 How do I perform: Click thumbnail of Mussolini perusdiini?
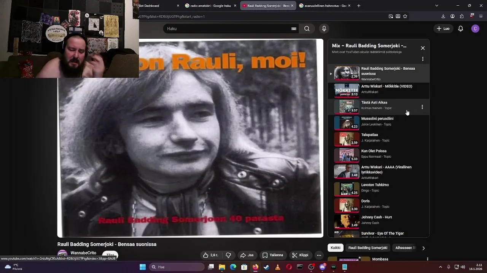point(347,123)
